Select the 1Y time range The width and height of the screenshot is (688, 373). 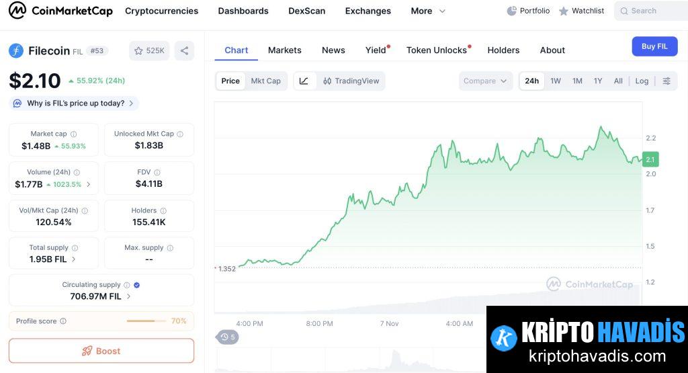click(x=597, y=81)
